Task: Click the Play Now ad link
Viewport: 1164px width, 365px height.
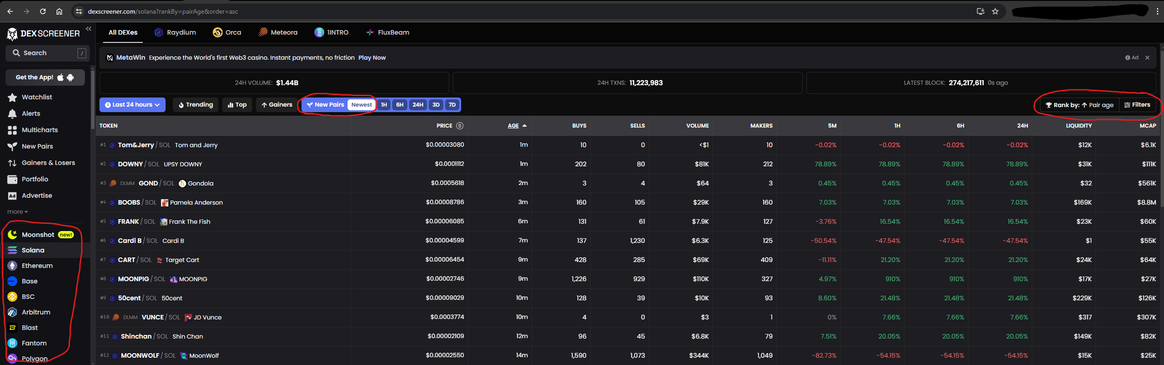Action: tap(372, 58)
